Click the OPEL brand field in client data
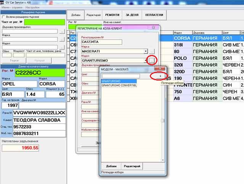The image size is (244, 184). tap(19, 84)
